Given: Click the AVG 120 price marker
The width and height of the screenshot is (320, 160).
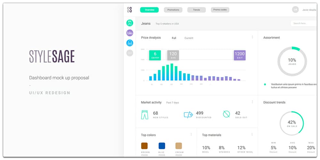Looking at the screenshot, I should [173, 55].
